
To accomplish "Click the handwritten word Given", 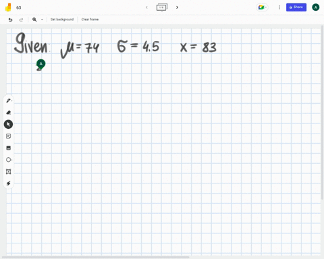I will click(x=32, y=43).
